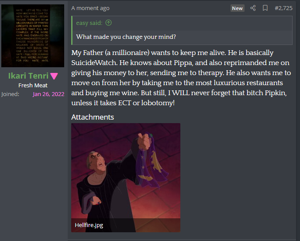Click the Fresh Meat user title
300x241 pixels.
[33, 85]
